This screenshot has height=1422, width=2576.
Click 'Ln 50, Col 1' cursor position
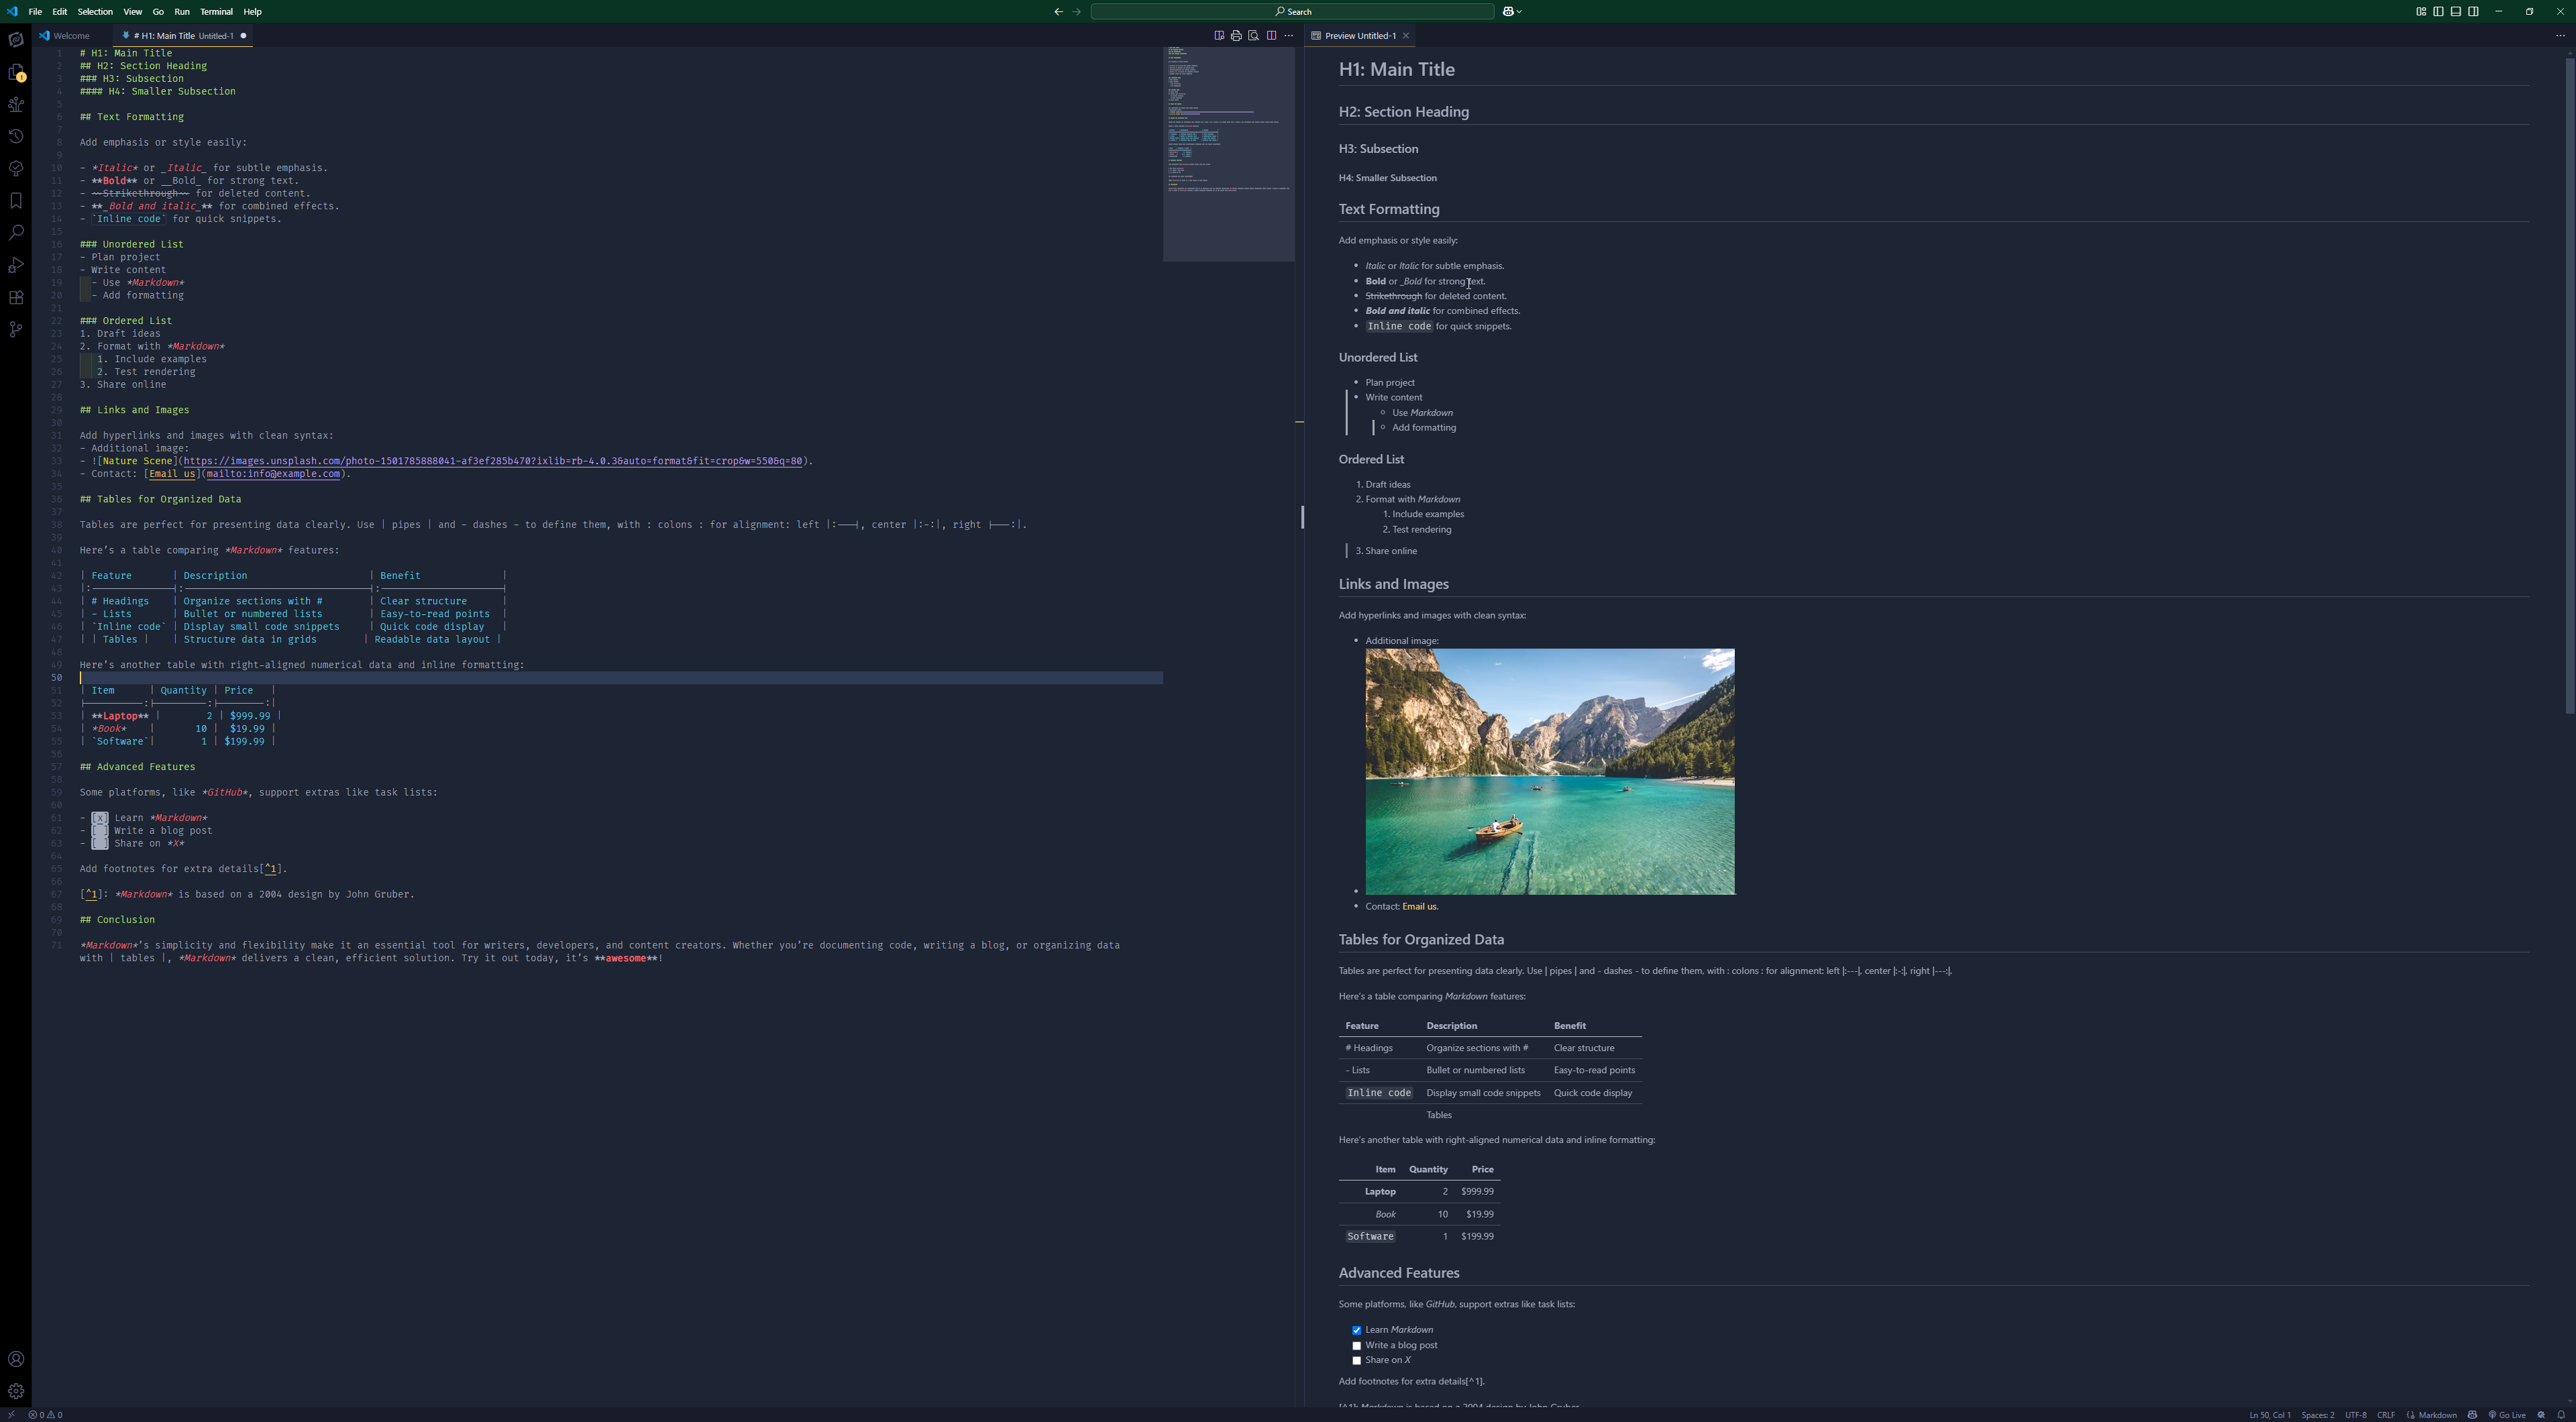coord(2270,1415)
